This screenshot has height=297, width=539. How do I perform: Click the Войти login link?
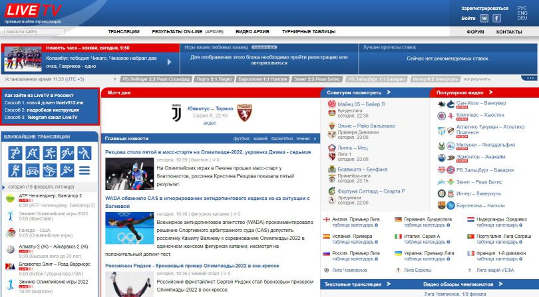click(x=468, y=18)
